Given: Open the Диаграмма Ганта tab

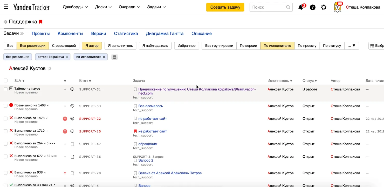Looking at the screenshot, I should (164, 33).
